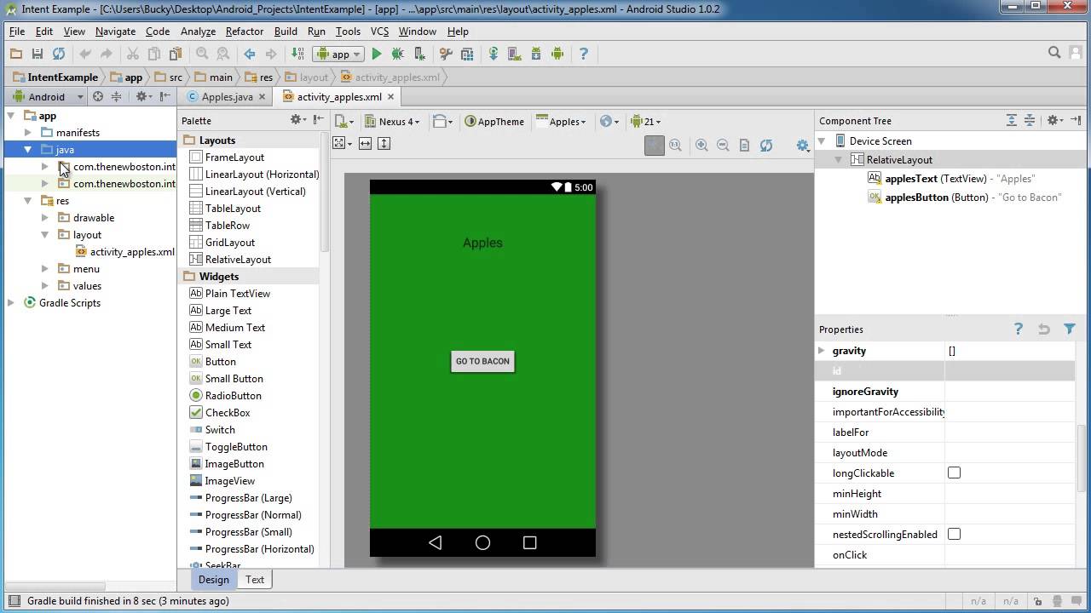The height and width of the screenshot is (613, 1091).
Task: Click Sync Project with Gradle Files icon
Action: (494, 54)
